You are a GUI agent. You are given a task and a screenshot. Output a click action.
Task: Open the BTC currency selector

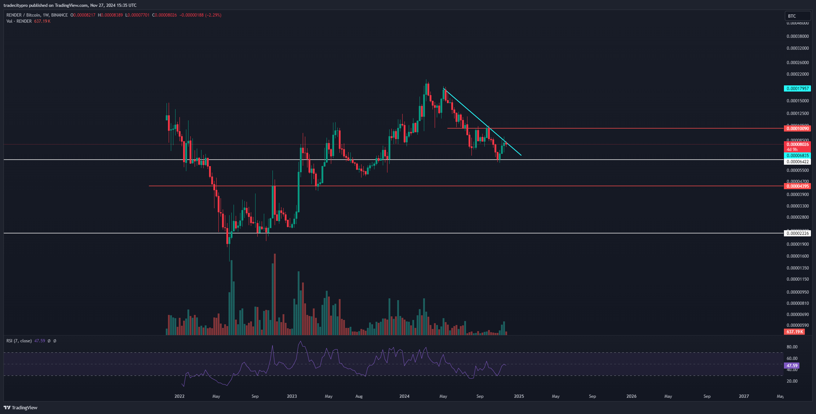coord(798,16)
